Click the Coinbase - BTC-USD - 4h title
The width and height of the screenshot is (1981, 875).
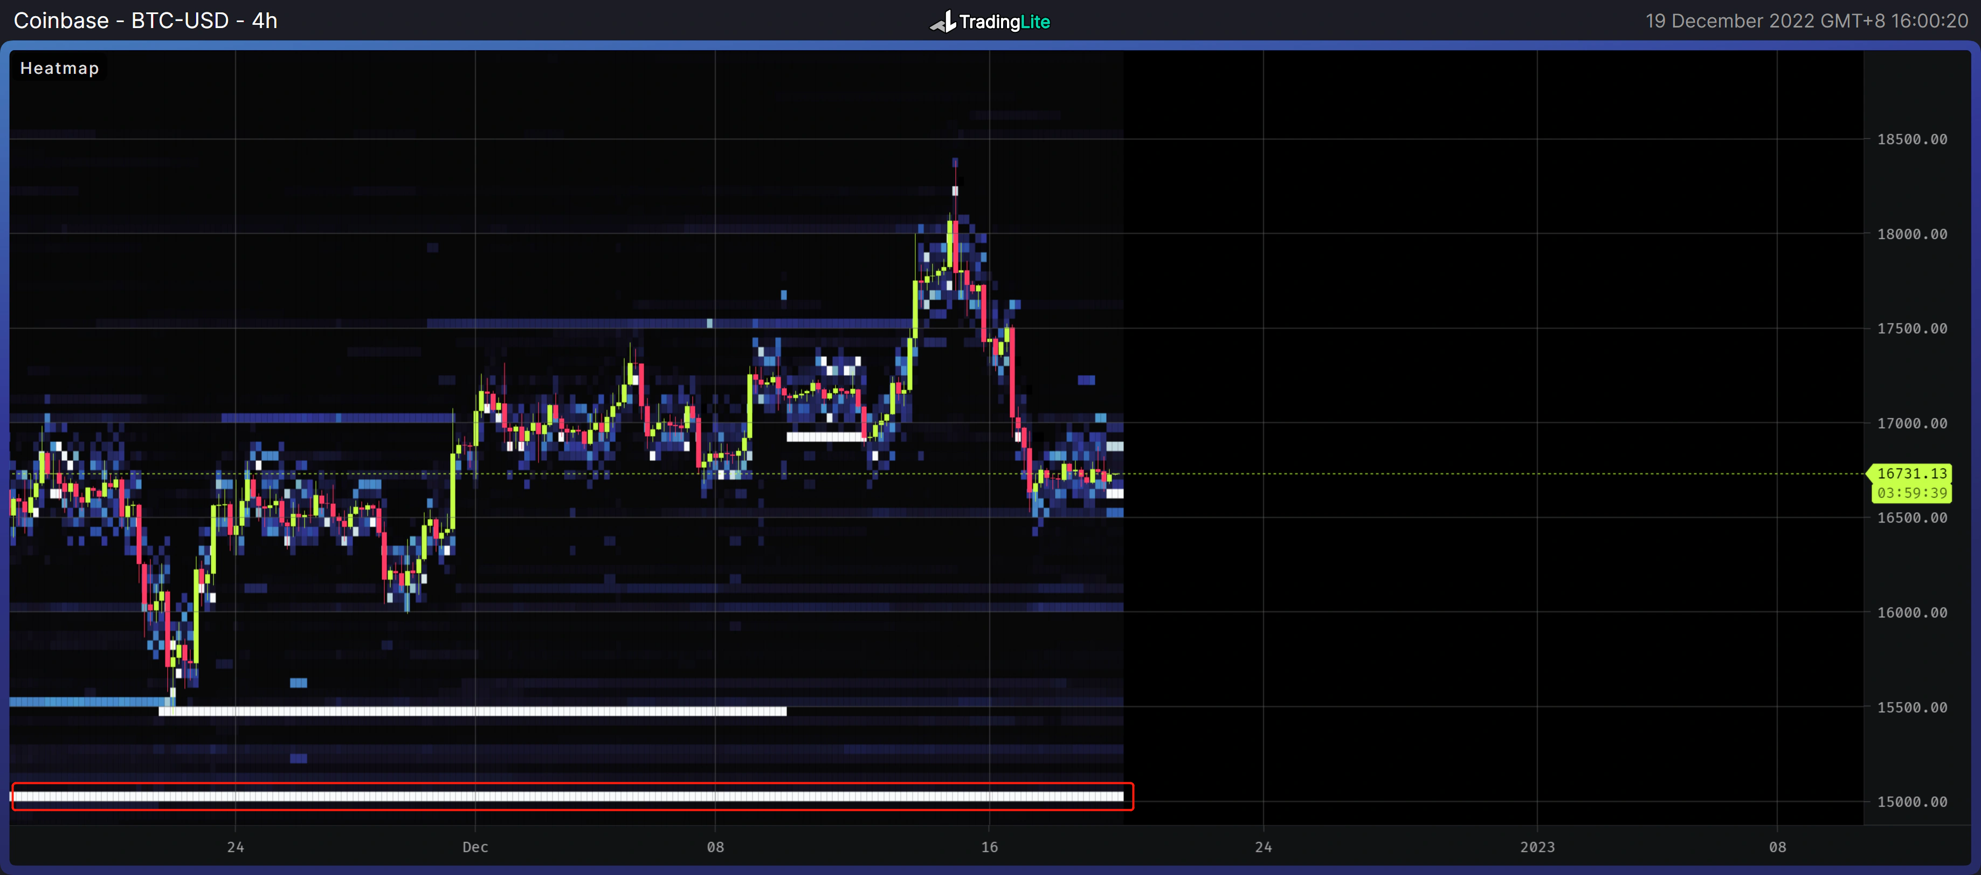[x=146, y=21]
